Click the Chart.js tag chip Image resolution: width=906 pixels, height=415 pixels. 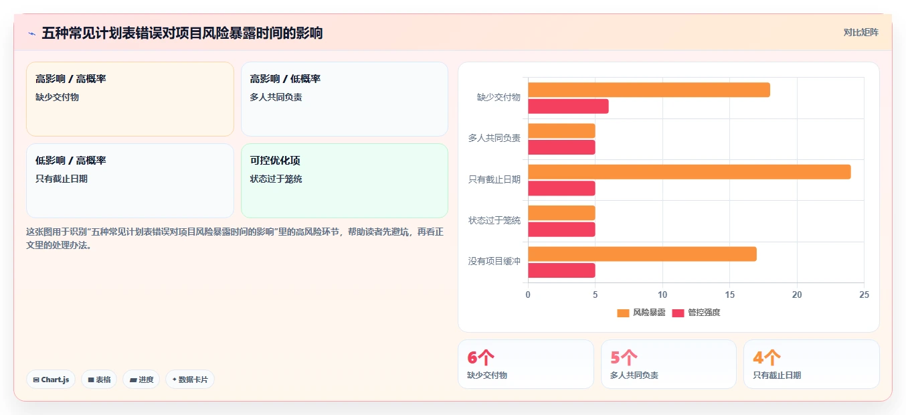coord(51,380)
